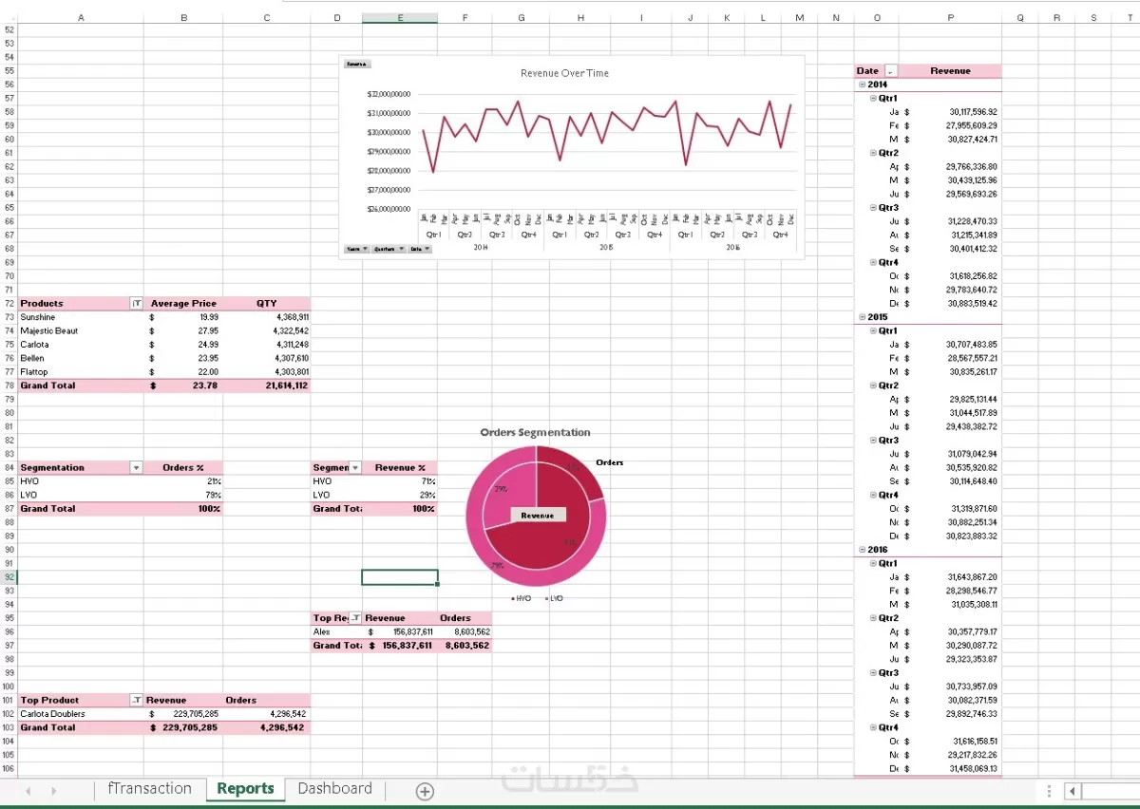Image resolution: width=1140 pixels, height=809 pixels.
Task: Open the Date column filter dropdown in the pivot
Action: 890,70
